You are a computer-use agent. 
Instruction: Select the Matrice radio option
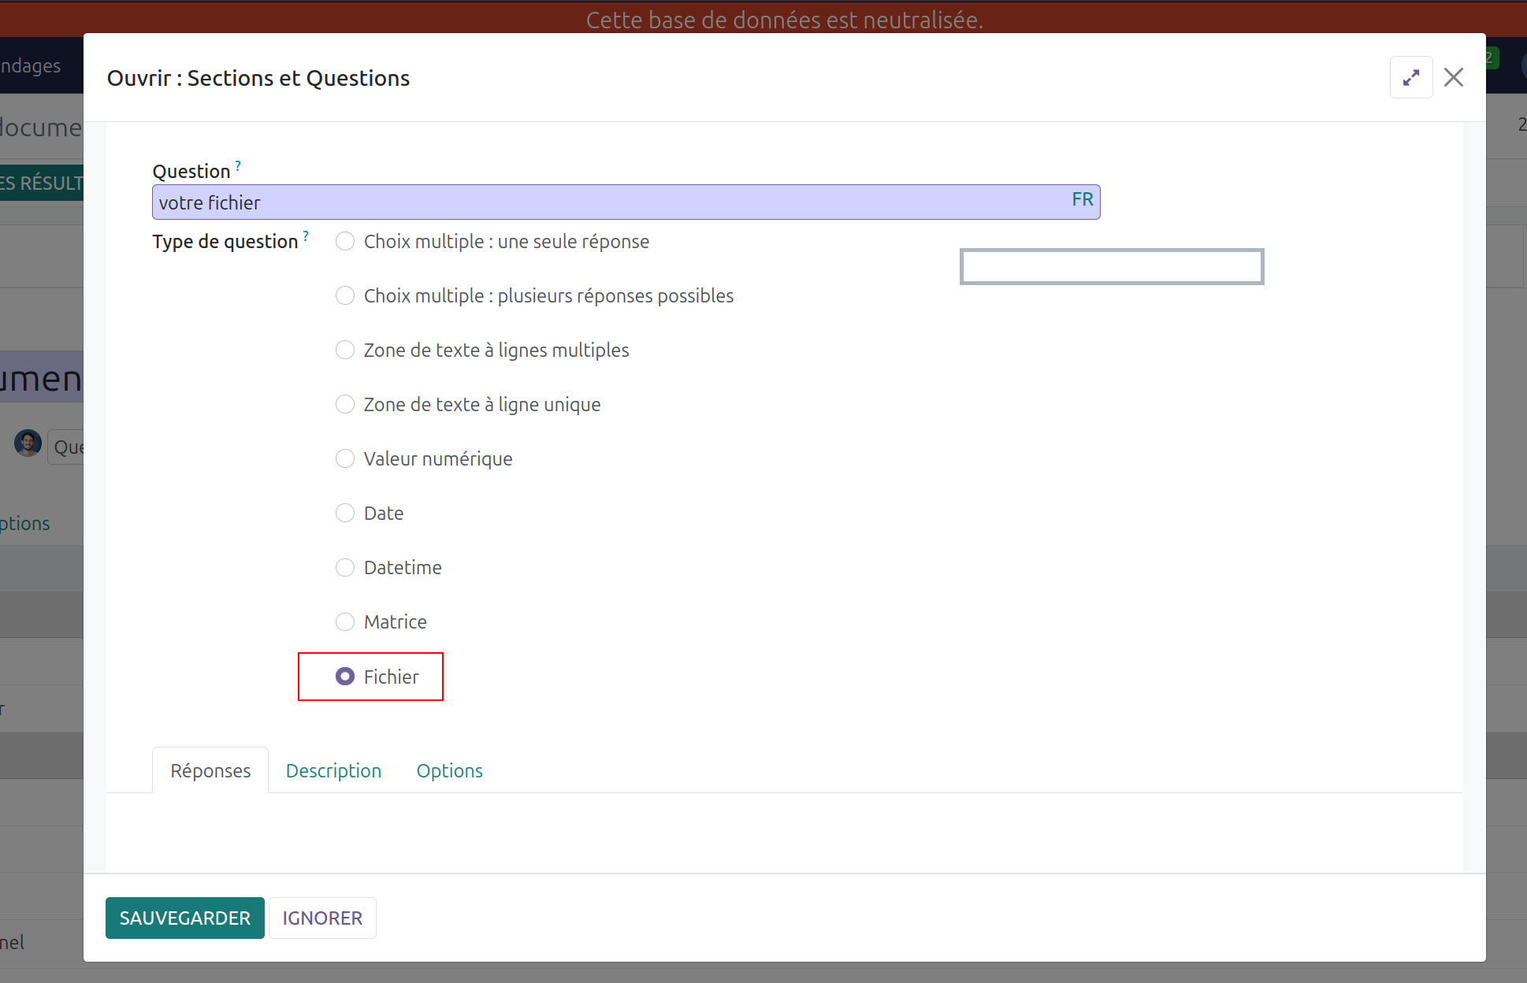tap(345, 621)
